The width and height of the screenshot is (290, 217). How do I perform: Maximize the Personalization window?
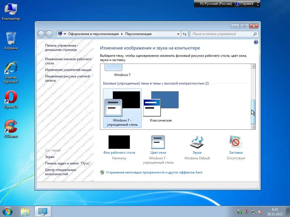244,26
